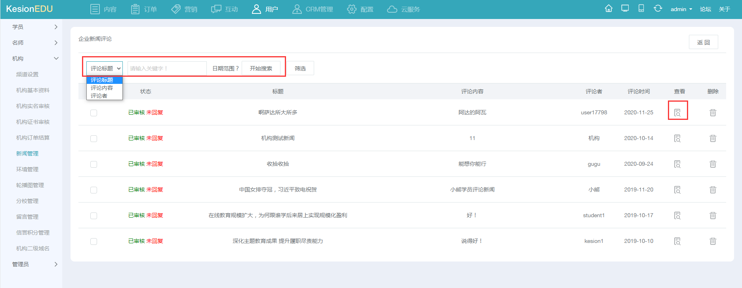742x288 pixels.
Task: Expand 管理员 sidebar section
Action: 35,264
